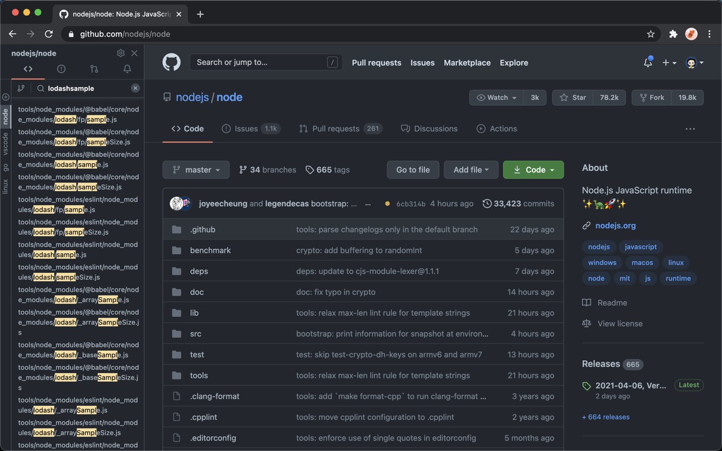722x451 pixels.
Task: View the 3k watchers count
Action: tap(535, 98)
